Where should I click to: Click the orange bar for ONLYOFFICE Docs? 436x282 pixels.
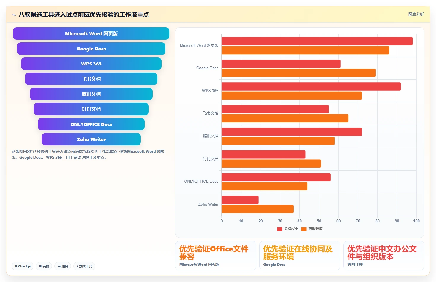point(264,186)
